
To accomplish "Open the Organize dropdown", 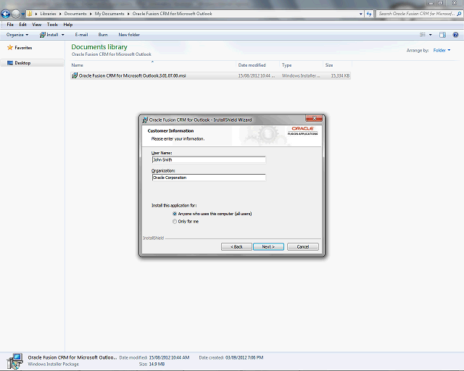I will pyautogui.click(x=17, y=35).
